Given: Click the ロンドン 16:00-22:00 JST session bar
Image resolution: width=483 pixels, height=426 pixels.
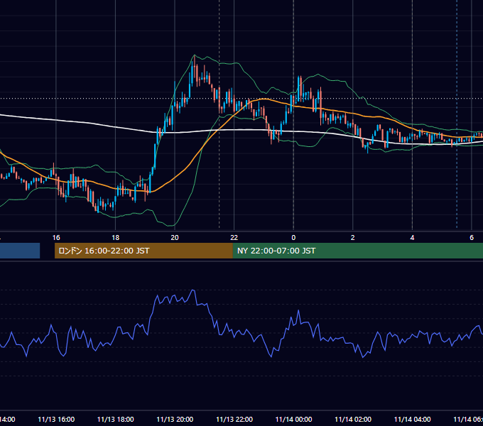Looking at the screenshot, I should 143,251.
